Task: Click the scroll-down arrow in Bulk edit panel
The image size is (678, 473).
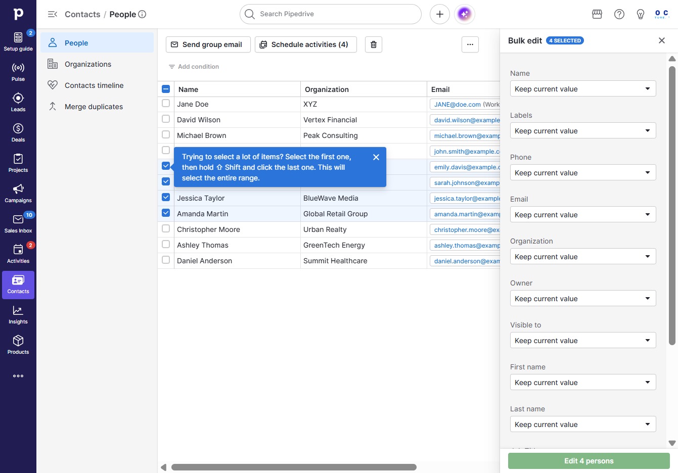Action: [672, 443]
